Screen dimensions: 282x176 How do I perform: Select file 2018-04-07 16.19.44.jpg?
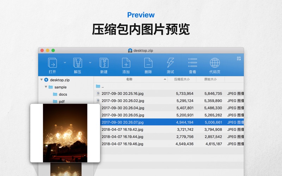(122, 137)
